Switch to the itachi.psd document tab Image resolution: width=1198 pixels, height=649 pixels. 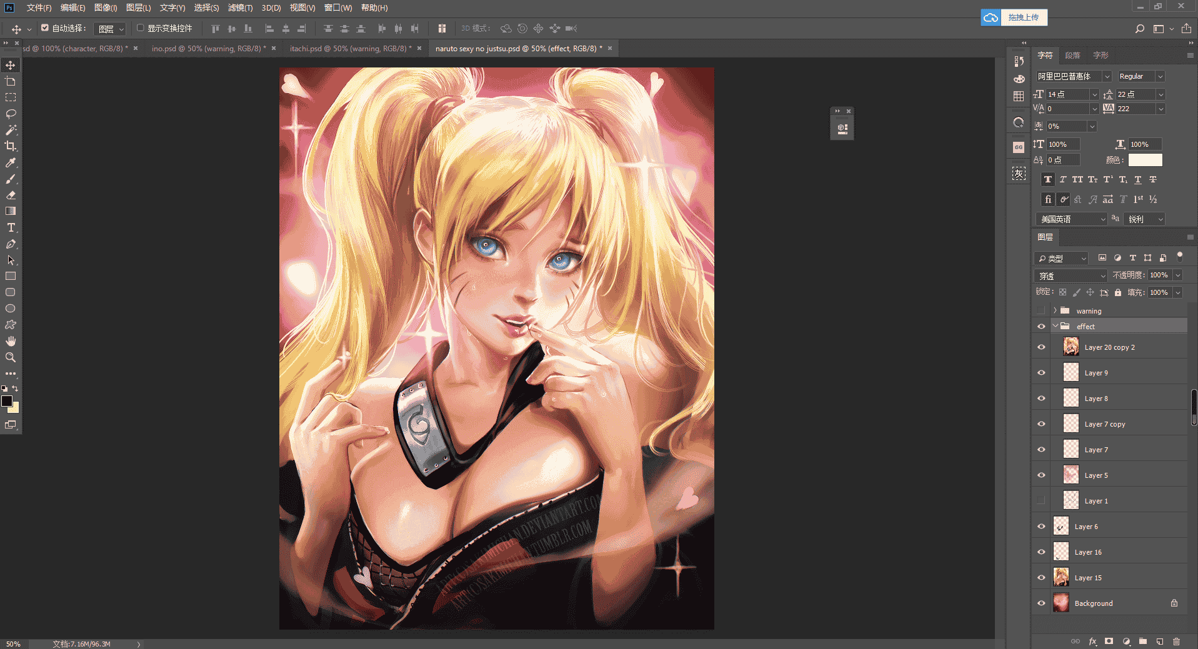click(351, 48)
